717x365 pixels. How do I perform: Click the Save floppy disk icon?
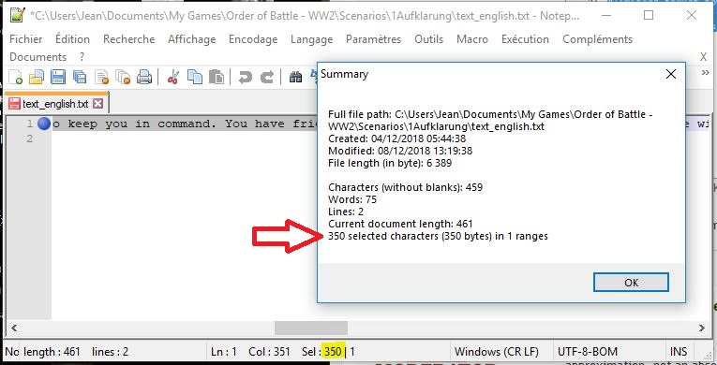click(x=58, y=77)
